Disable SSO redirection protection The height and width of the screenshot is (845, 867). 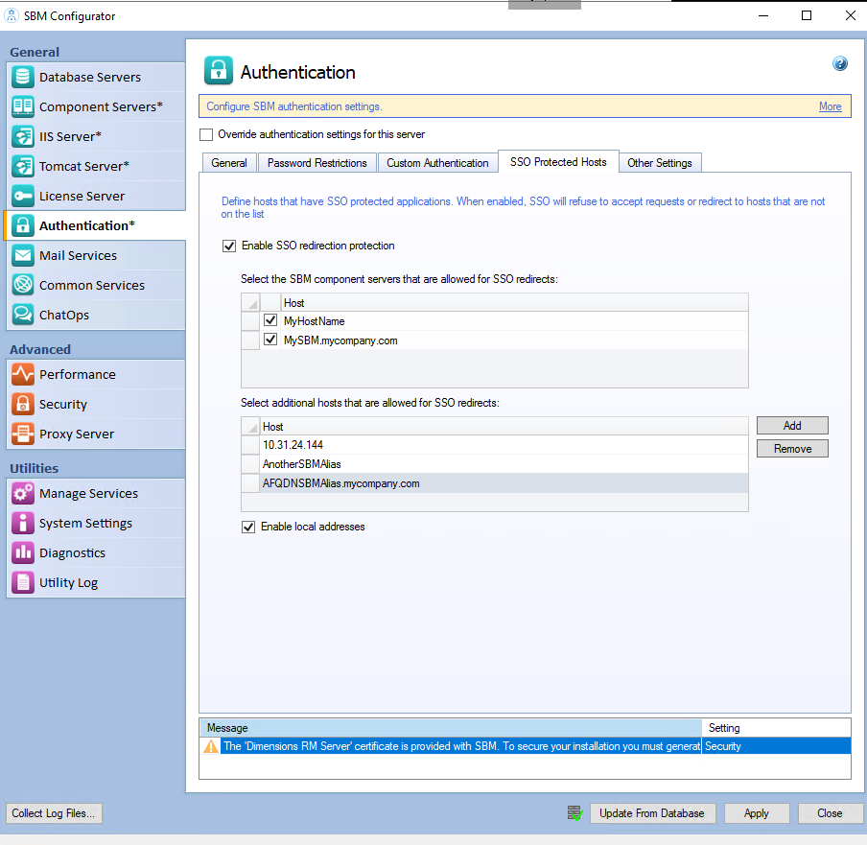click(229, 246)
